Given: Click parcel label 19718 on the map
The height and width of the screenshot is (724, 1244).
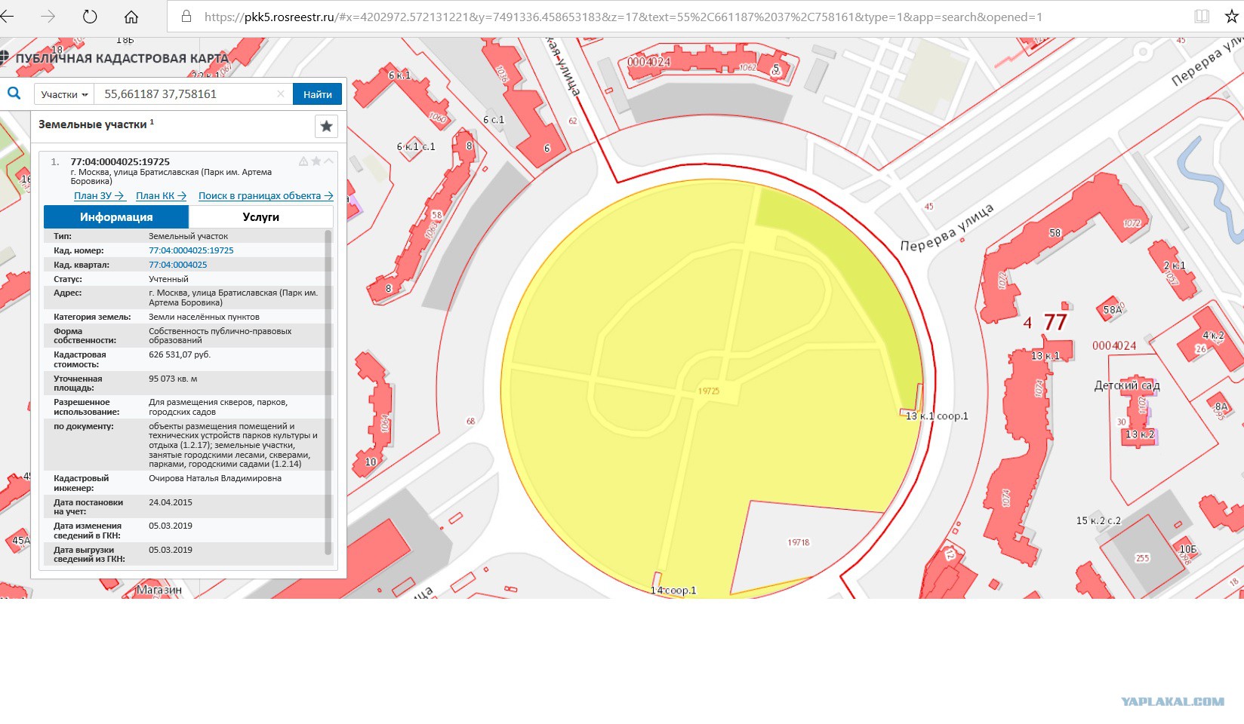Looking at the screenshot, I should [799, 542].
